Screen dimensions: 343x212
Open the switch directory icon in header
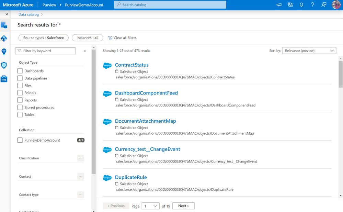point(290,4)
